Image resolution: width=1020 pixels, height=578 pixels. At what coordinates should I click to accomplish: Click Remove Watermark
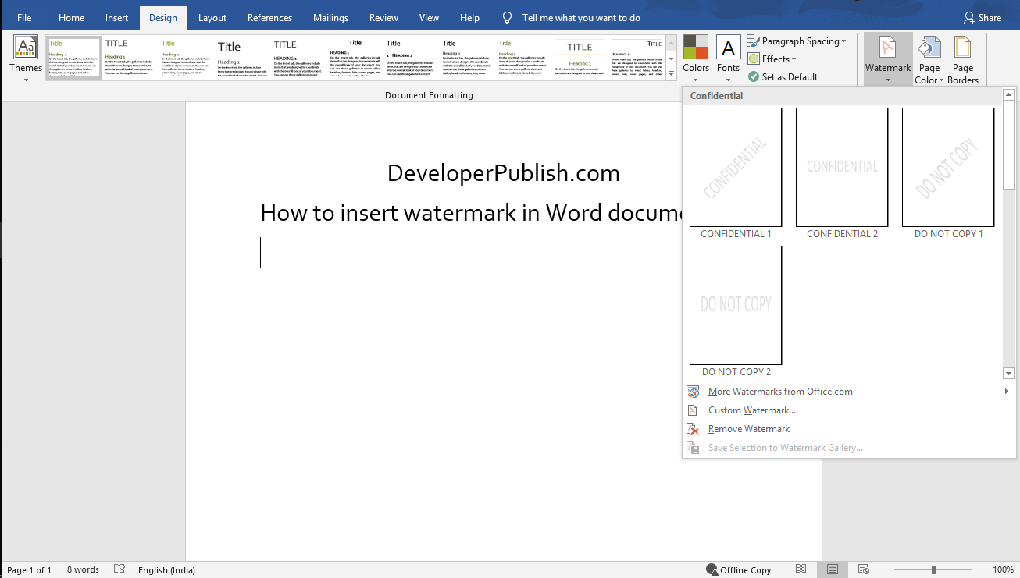(x=748, y=428)
